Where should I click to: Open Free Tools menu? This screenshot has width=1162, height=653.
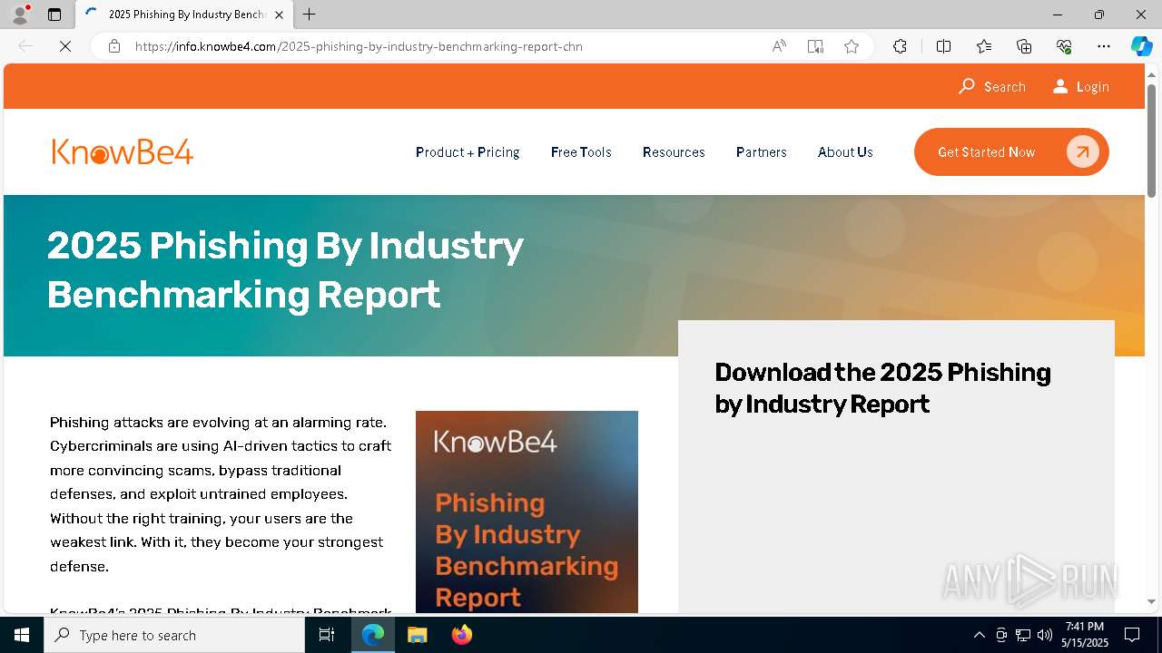(581, 152)
